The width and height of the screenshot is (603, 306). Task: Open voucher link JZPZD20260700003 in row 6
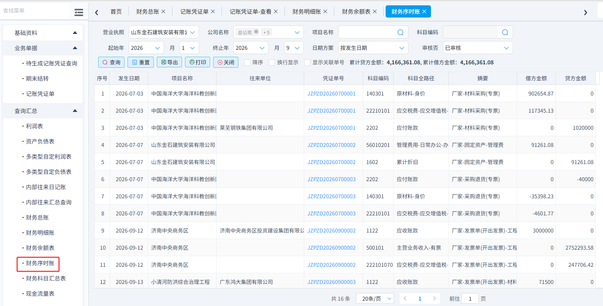tap(332, 179)
